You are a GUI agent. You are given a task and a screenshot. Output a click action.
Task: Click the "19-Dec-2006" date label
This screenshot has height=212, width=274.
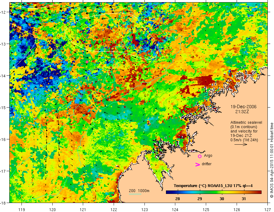(x=243, y=107)
